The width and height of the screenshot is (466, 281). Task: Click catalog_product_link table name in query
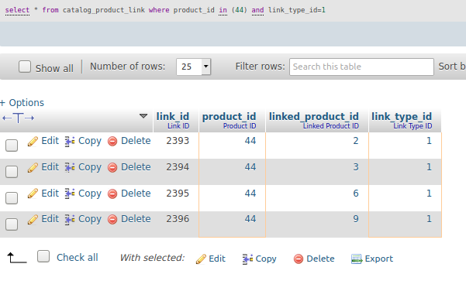pos(104,10)
